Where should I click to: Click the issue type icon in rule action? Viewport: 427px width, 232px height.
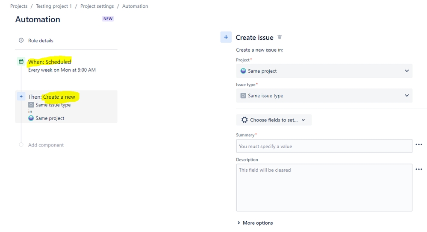(x=31, y=105)
